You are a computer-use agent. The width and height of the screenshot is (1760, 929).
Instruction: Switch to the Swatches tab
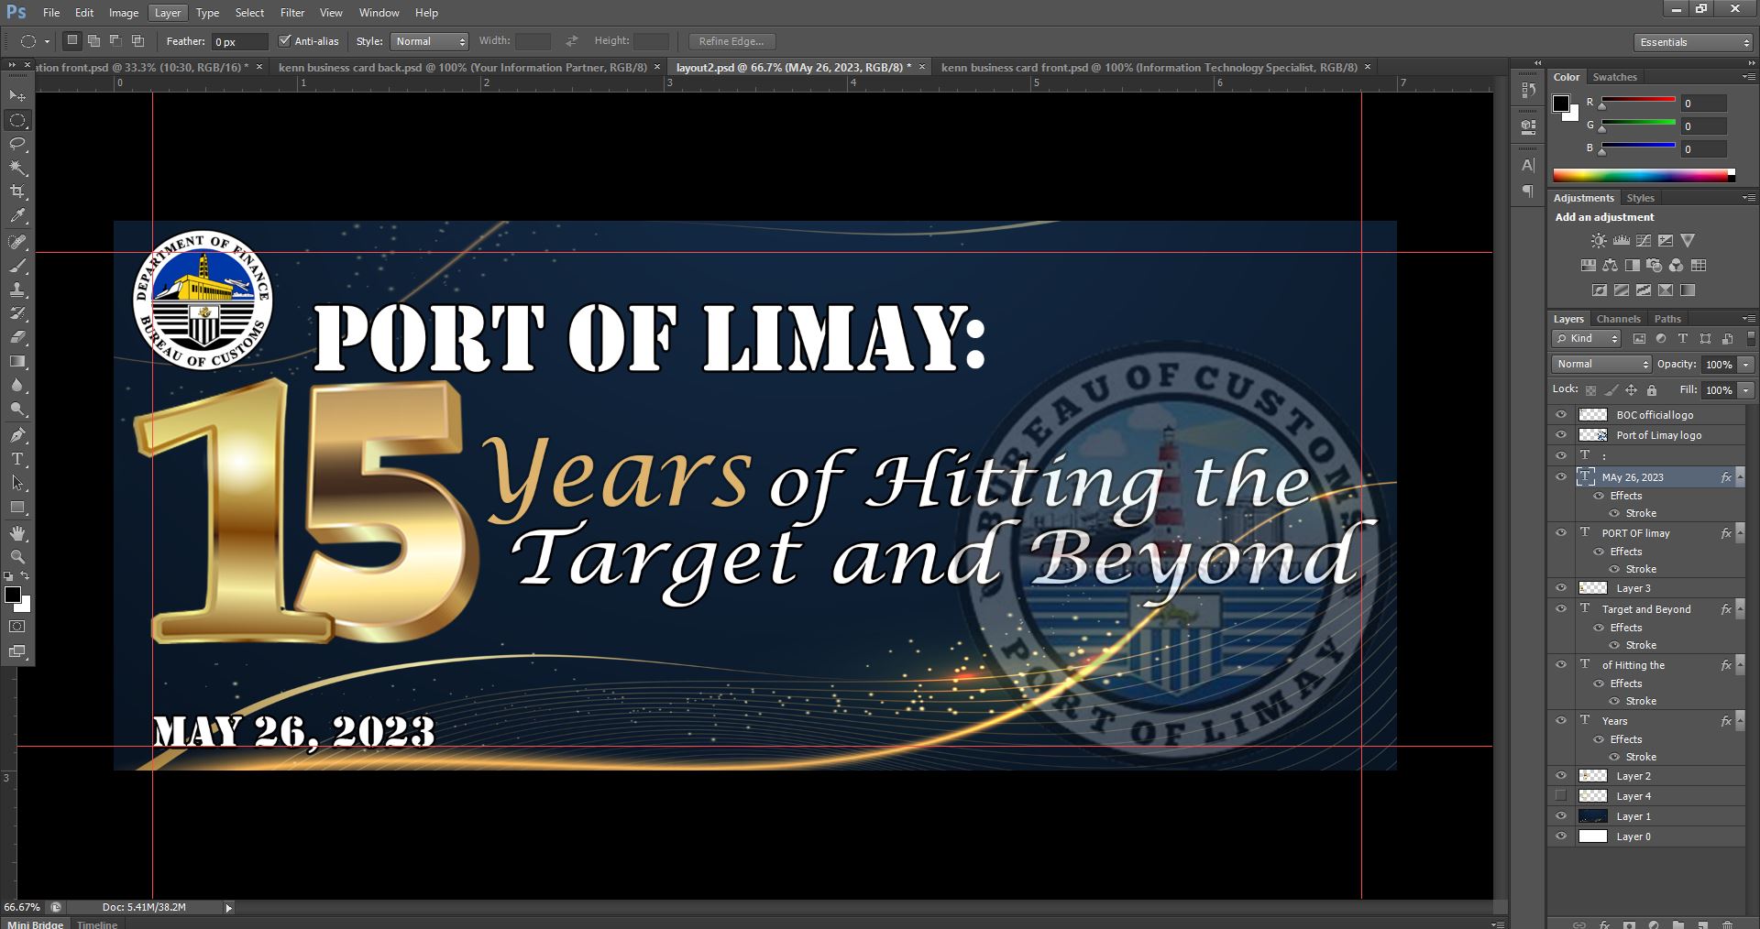pos(1614,77)
